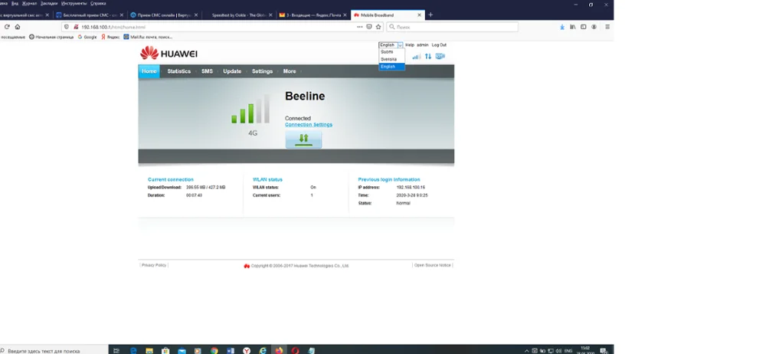Switch to Speedtest by Ookla browser tab
The image size is (766, 354).
pos(238,15)
